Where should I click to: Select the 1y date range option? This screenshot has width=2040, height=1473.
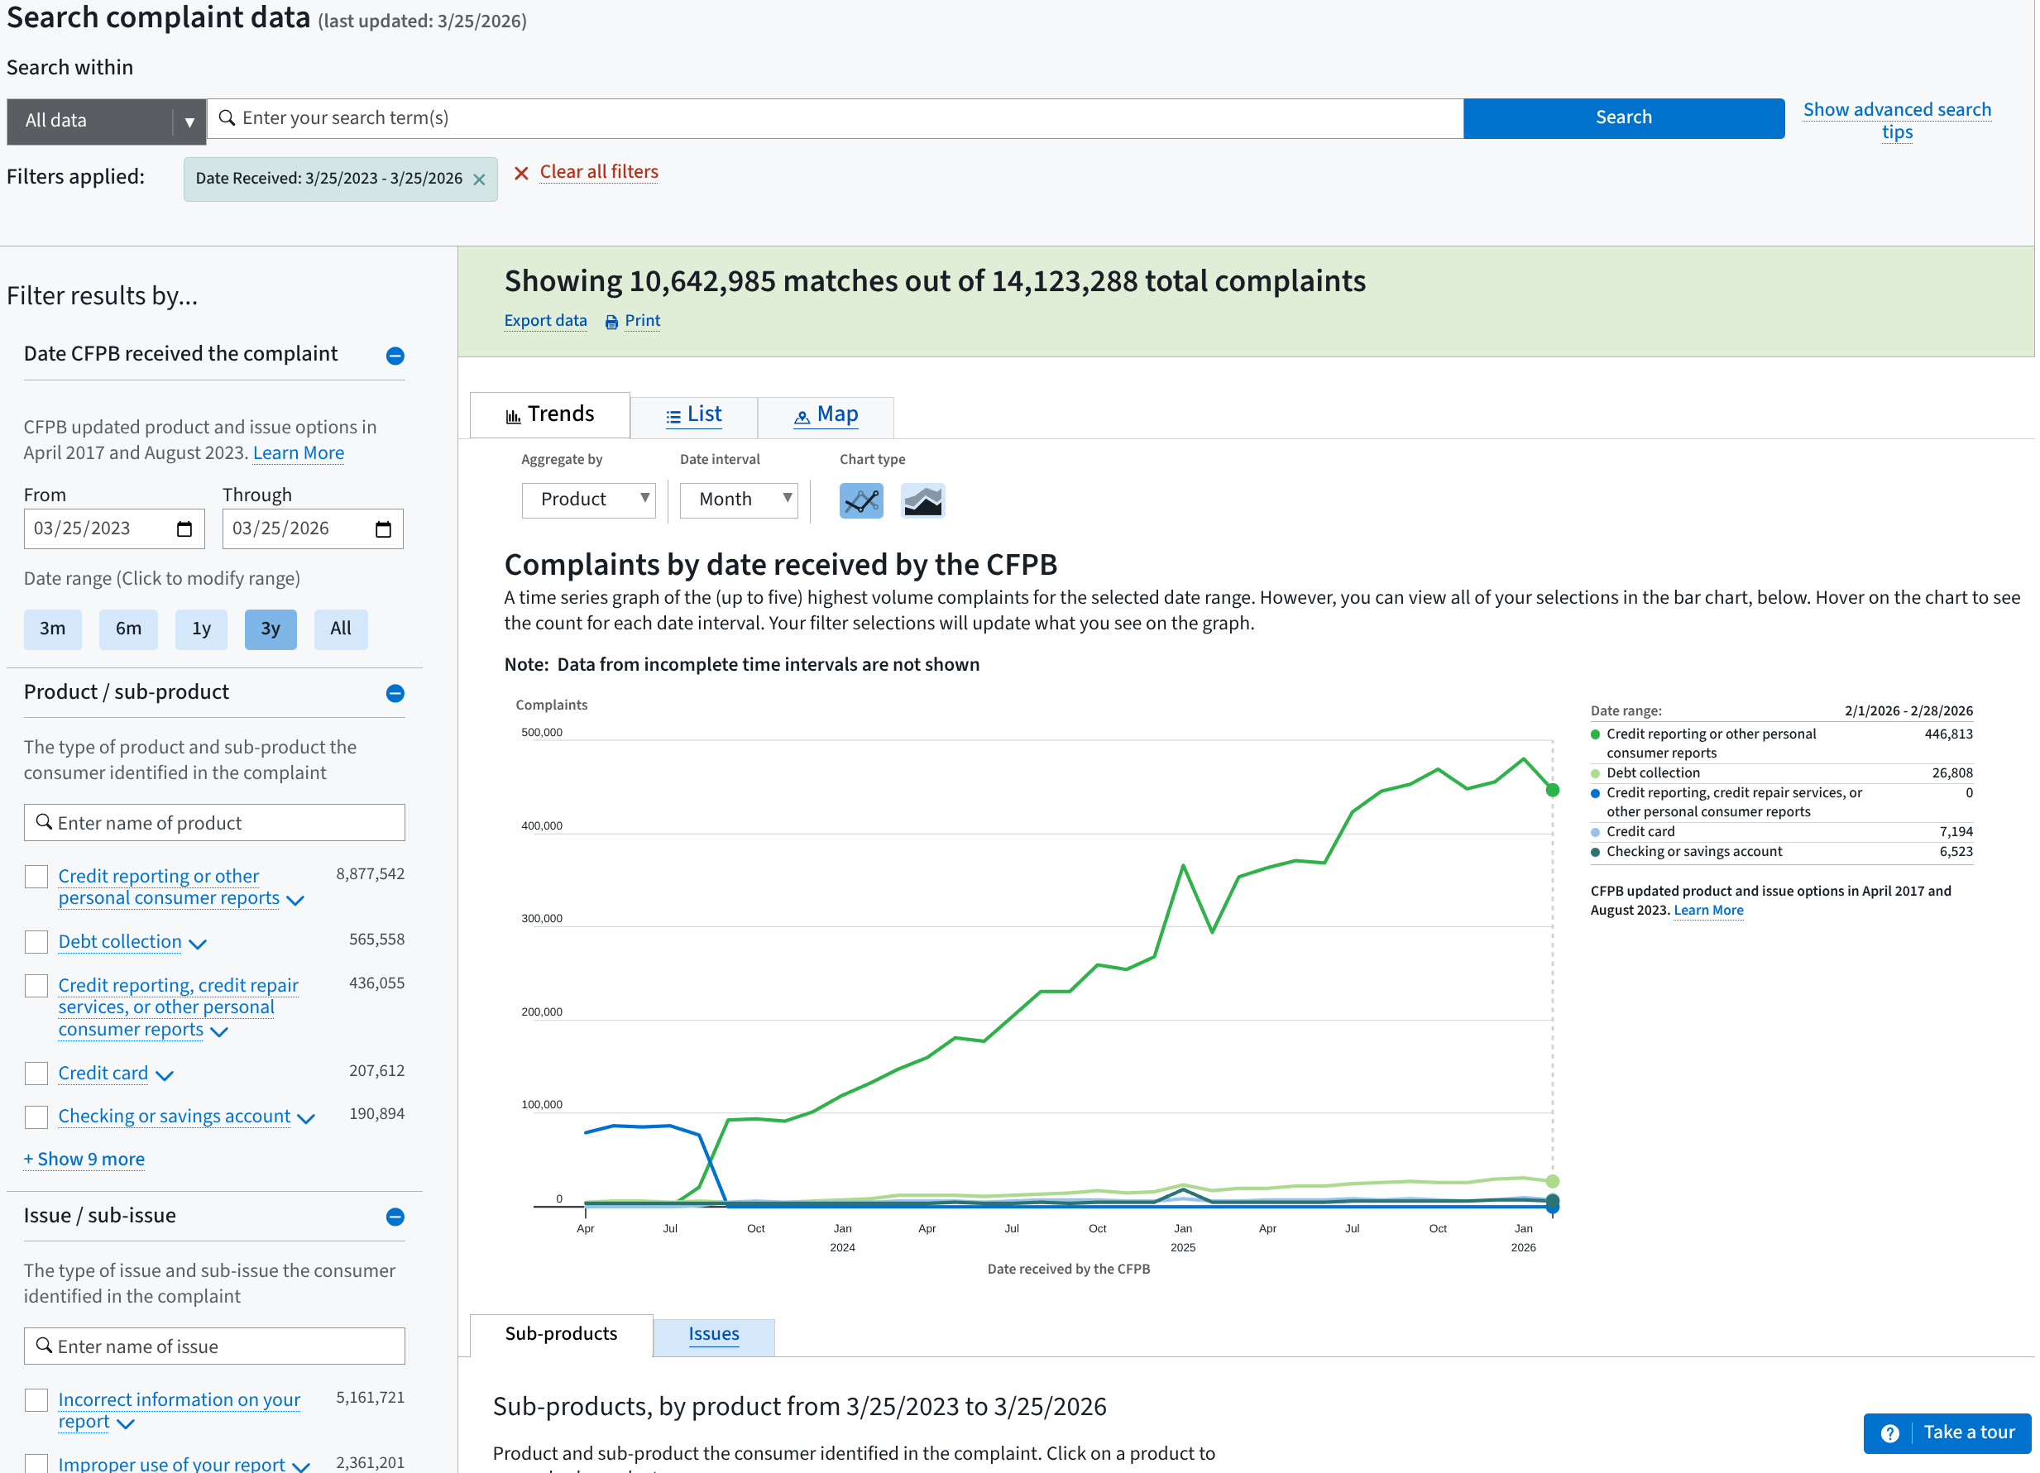200,629
